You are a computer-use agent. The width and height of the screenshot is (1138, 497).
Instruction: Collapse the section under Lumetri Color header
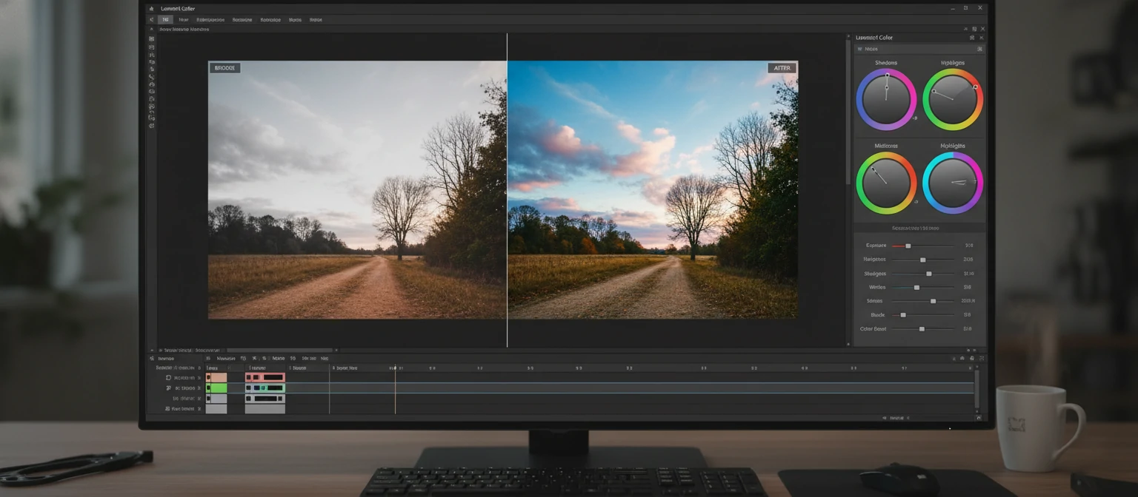click(x=859, y=49)
